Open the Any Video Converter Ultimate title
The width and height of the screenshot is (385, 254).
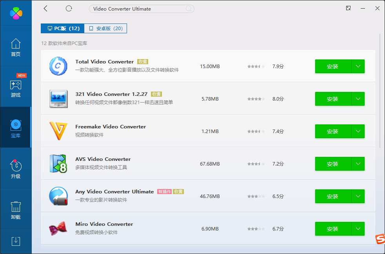(x=114, y=192)
